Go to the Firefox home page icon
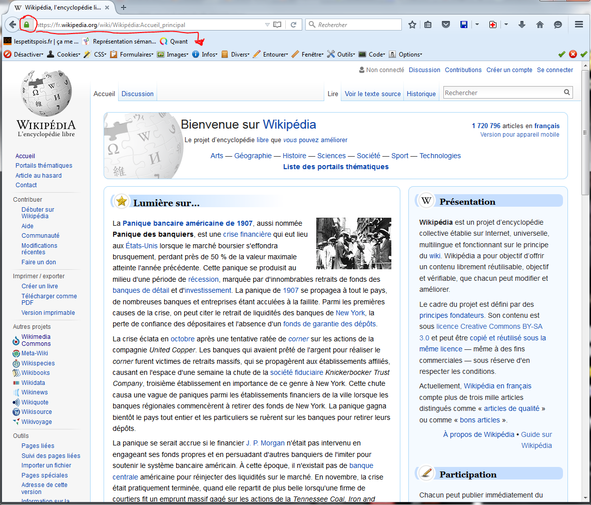 (x=539, y=25)
